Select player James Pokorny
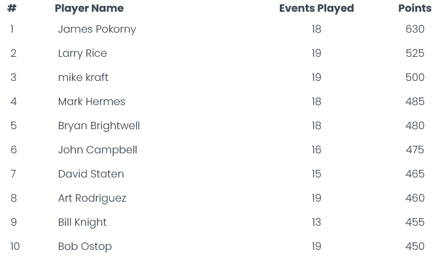Viewport: 440px width, 259px height. point(97,29)
